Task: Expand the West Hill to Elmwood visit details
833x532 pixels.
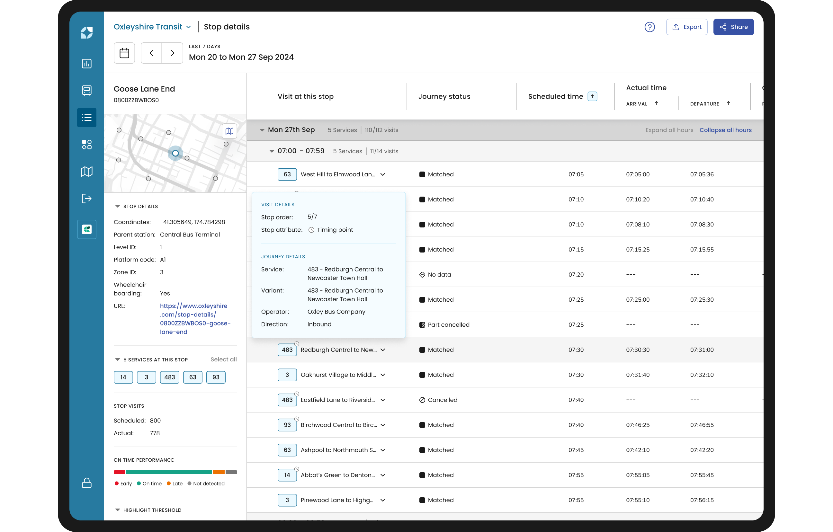Action: (383, 174)
